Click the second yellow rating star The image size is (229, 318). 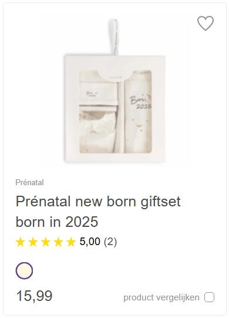click(33, 242)
